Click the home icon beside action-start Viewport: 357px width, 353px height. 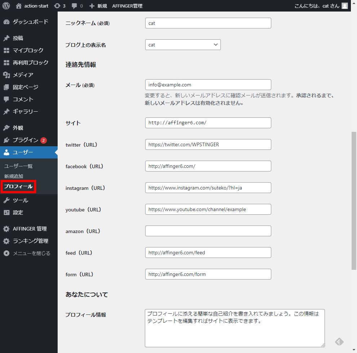(x=19, y=6)
